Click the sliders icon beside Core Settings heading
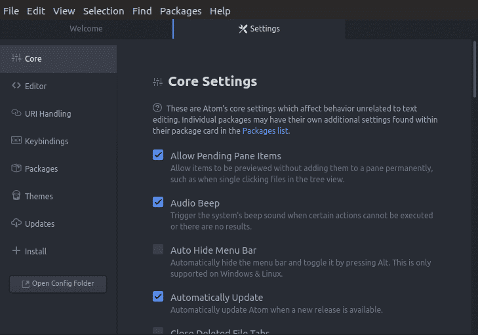The width and height of the screenshot is (478, 335). click(157, 82)
